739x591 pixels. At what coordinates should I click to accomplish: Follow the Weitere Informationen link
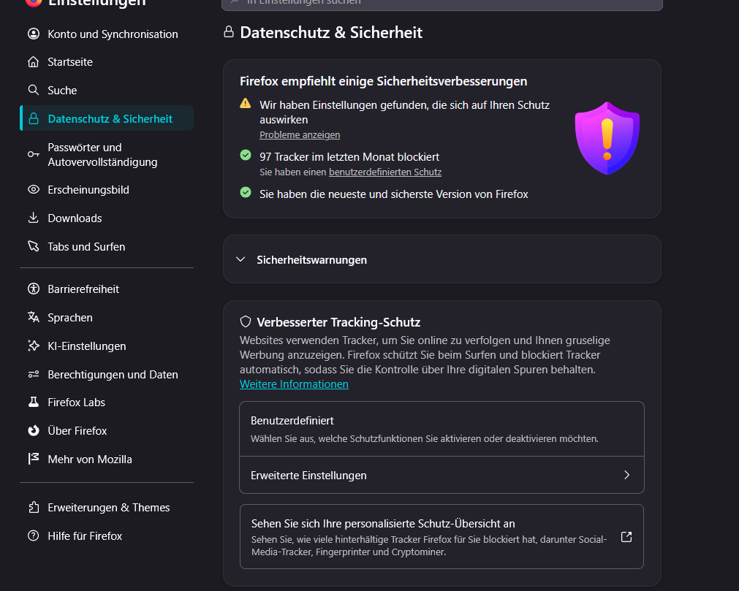point(294,384)
